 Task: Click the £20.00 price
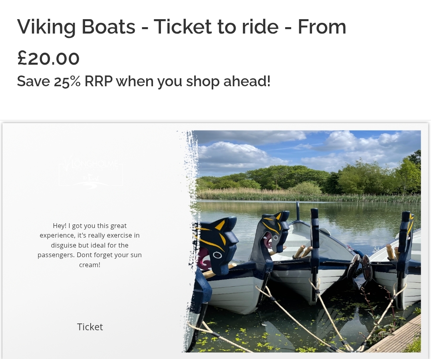click(48, 58)
